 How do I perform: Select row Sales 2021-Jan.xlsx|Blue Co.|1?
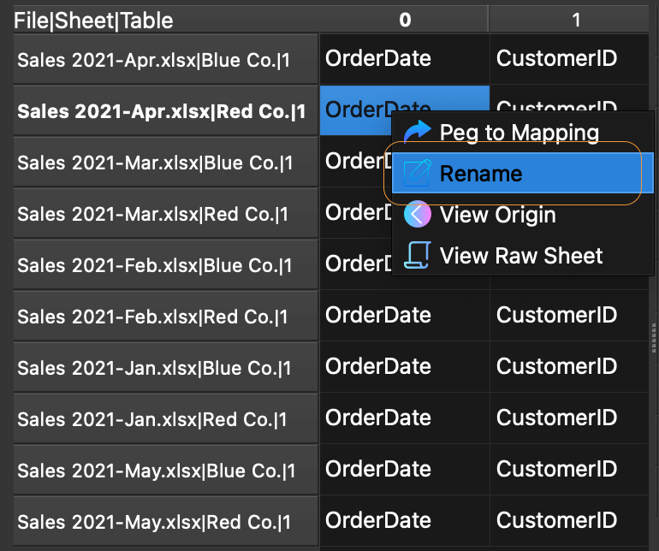165,368
